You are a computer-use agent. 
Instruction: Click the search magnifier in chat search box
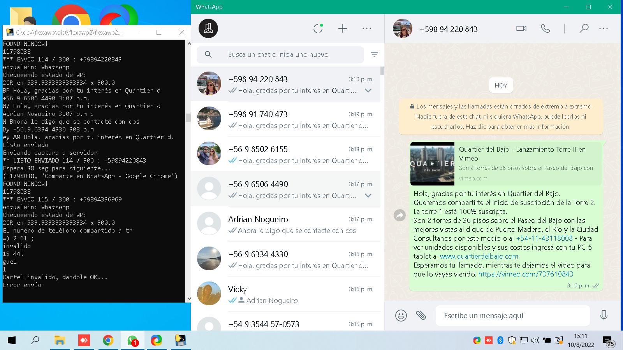pyautogui.click(x=208, y=54)
